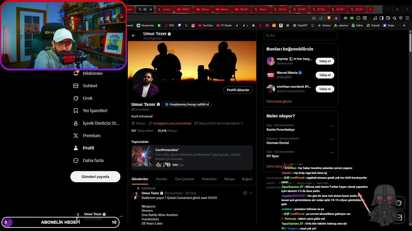
Task: Open 12,9 B Takipçi list
Action: tap(167, 131)
